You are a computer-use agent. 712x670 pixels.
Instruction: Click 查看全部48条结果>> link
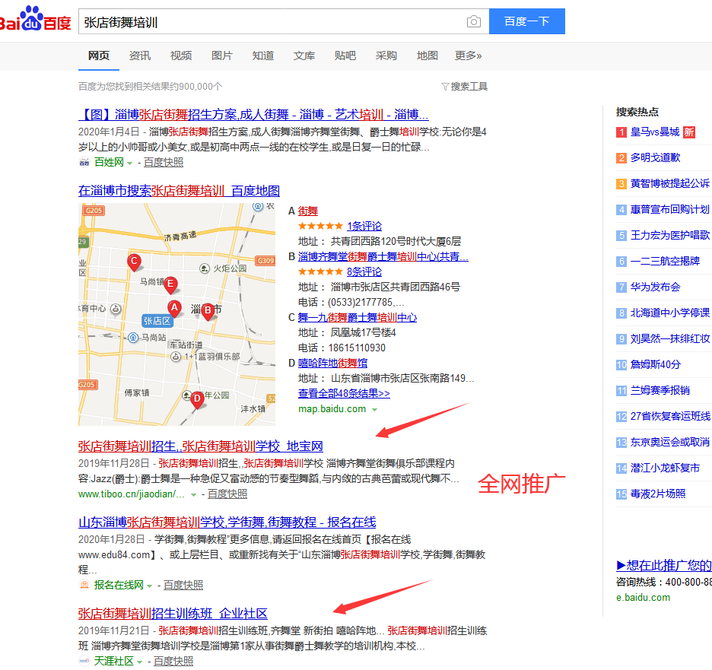344,393
